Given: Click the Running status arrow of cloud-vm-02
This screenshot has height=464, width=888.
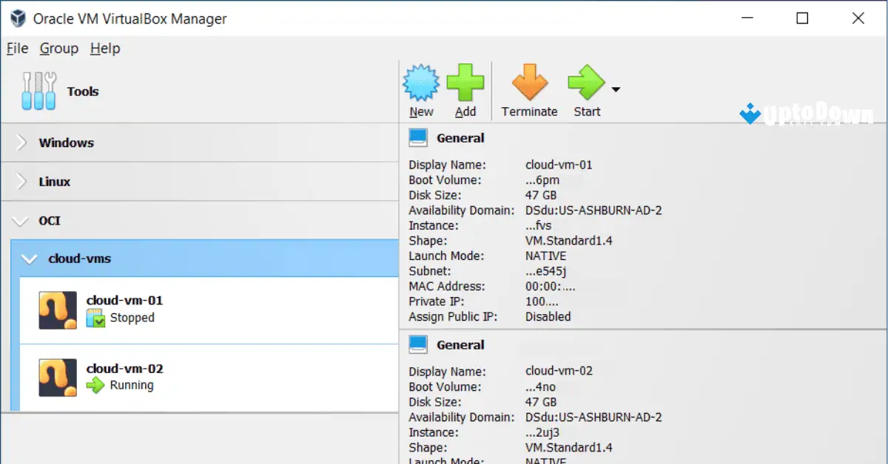Looking at the screenshot, I should (x=97, y=386).
